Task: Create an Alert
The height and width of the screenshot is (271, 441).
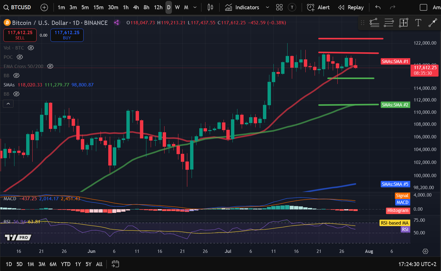Action: point(318,7)
